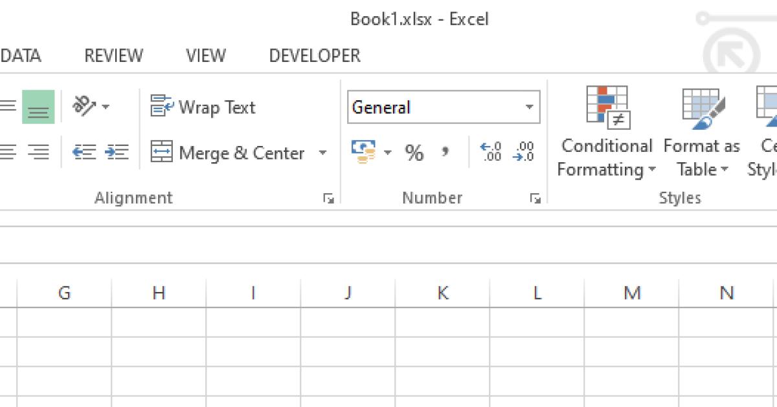This screenshot has height=407, width=777.
Task: Toggle Align Right for the cell
Action: click(x=39, y=152)
